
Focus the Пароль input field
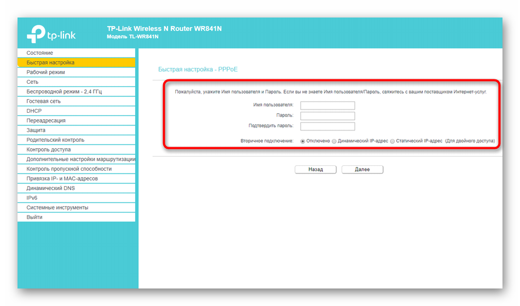(327, 116)
